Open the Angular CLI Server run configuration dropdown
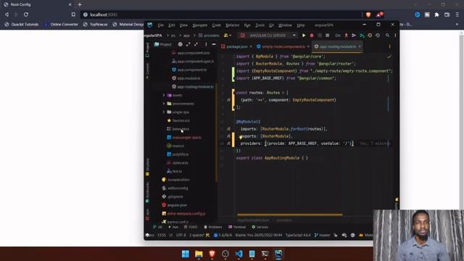 [268, 36]
